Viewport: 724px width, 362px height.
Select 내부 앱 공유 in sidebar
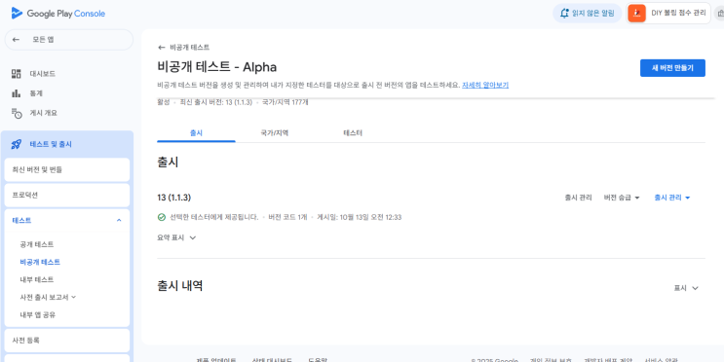pos(38,315)
